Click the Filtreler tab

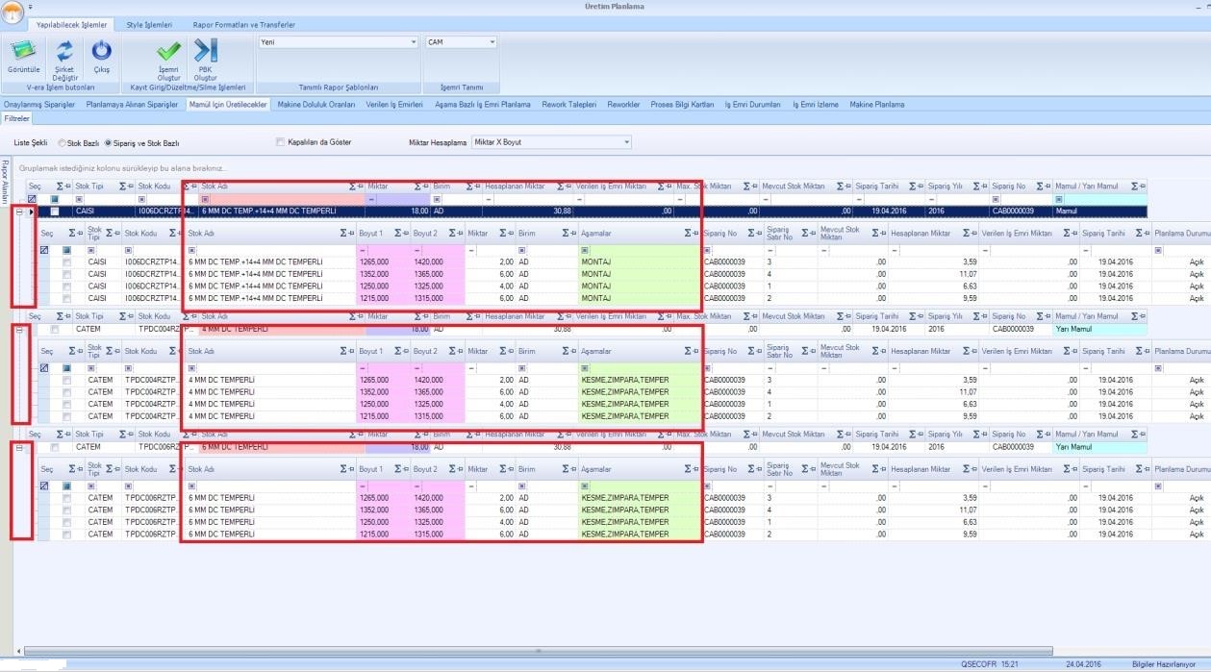coord(16,118)
